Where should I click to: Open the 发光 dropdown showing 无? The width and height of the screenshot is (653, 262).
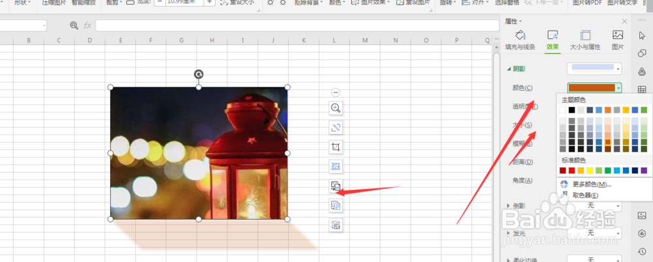[594, 233]
